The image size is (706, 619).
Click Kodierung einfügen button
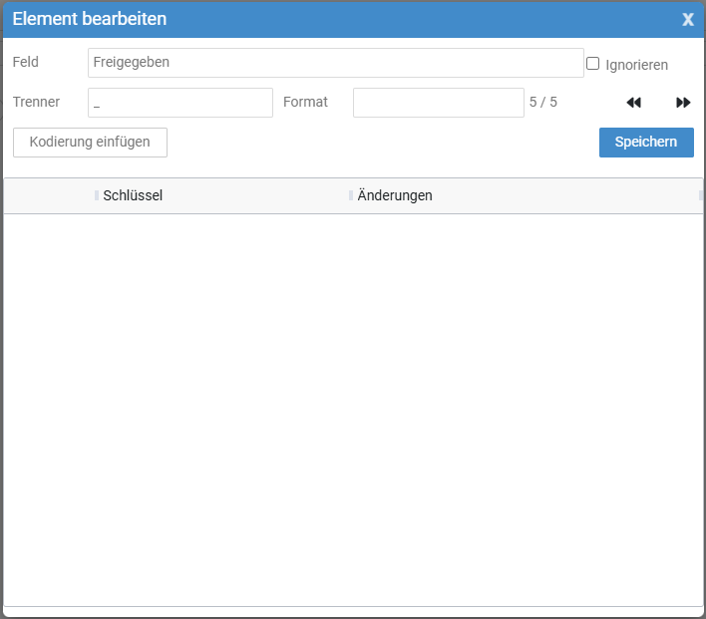(90, 143)
